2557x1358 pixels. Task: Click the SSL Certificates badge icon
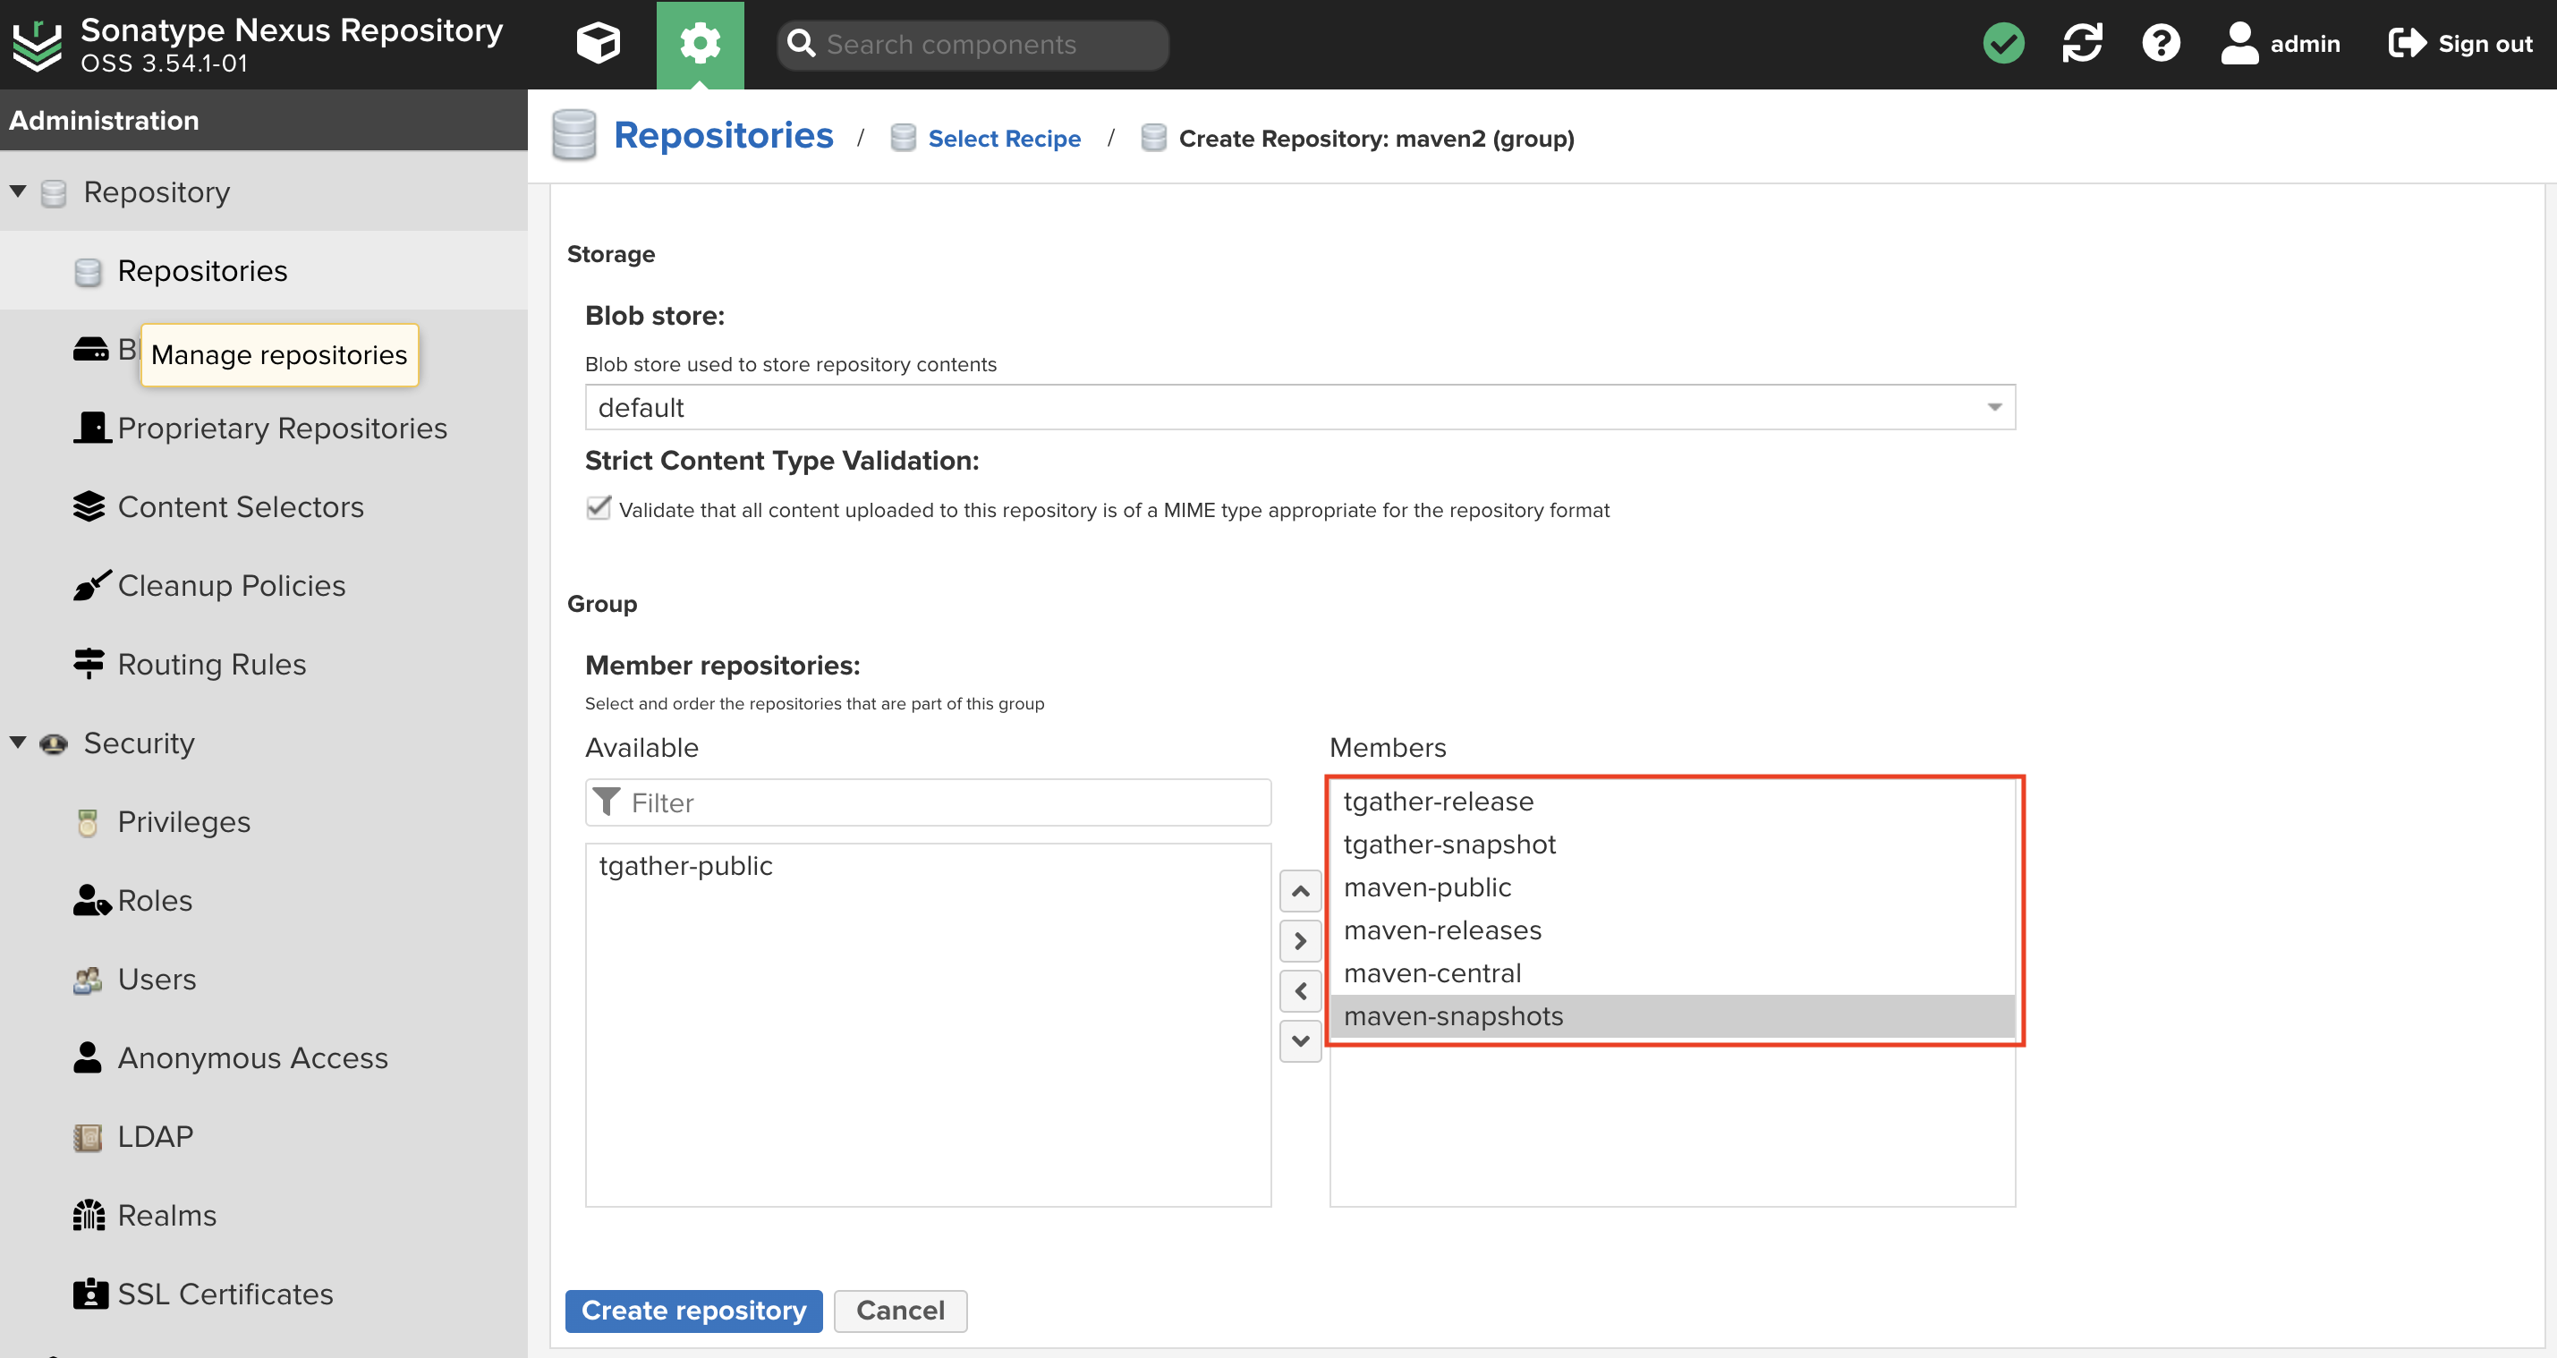(x=90, y=1294)
